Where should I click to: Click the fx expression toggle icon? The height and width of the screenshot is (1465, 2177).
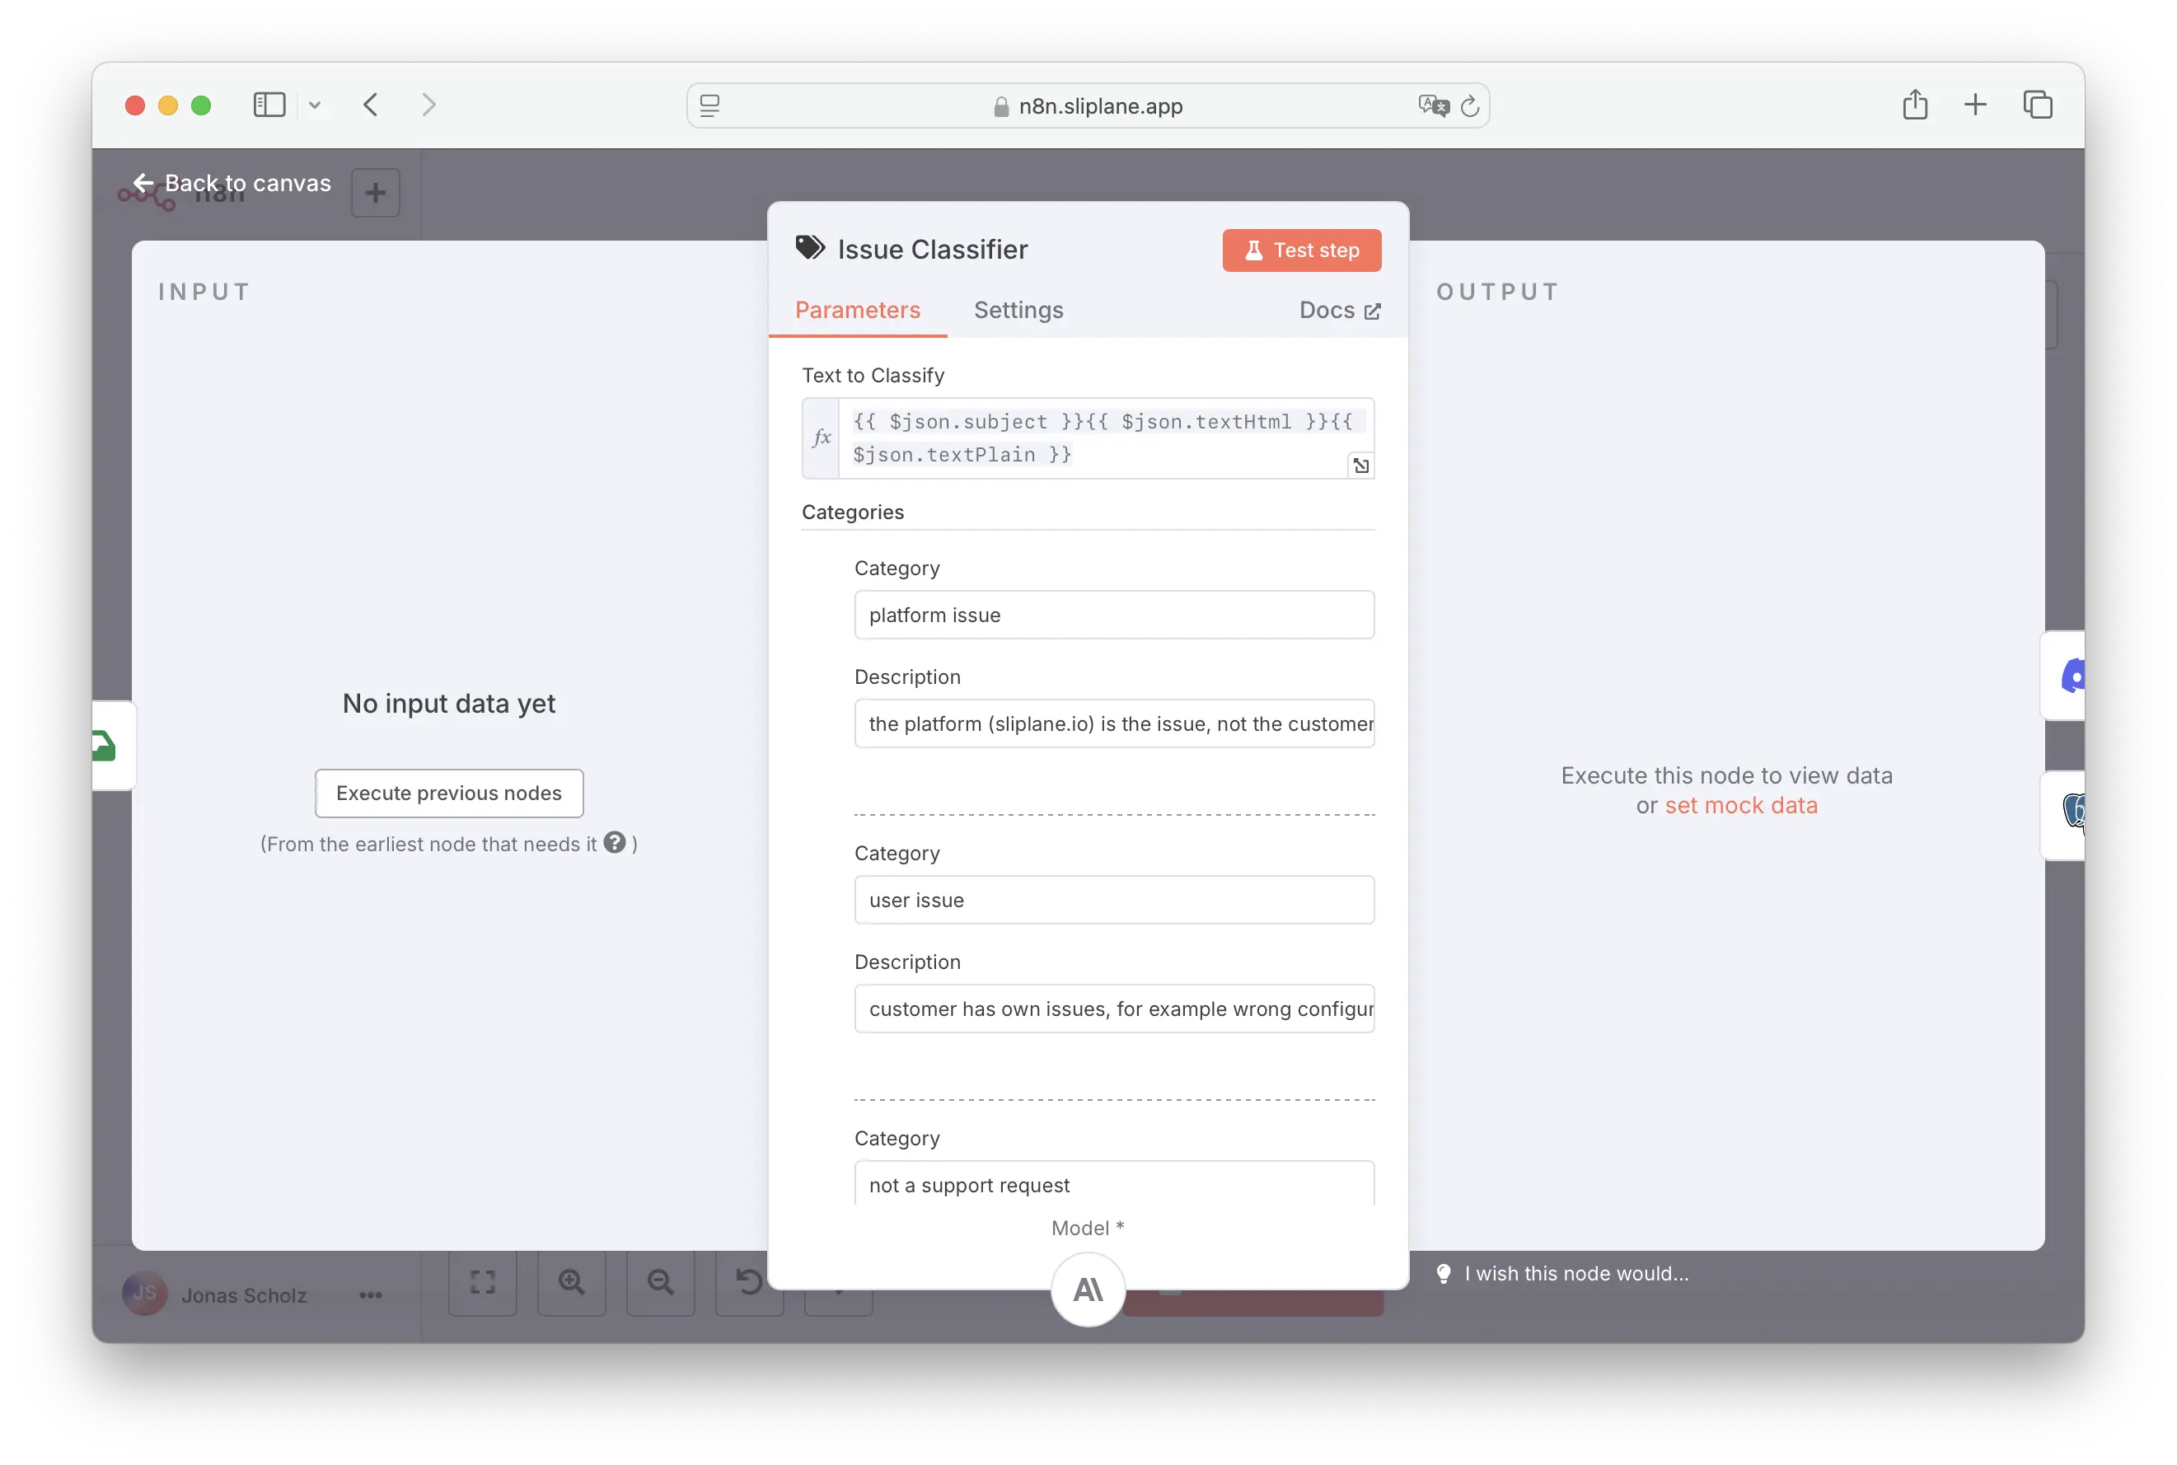pos(822,438)
